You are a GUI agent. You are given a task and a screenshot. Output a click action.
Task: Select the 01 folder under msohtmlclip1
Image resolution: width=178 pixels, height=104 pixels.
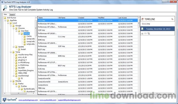(22, 78)
